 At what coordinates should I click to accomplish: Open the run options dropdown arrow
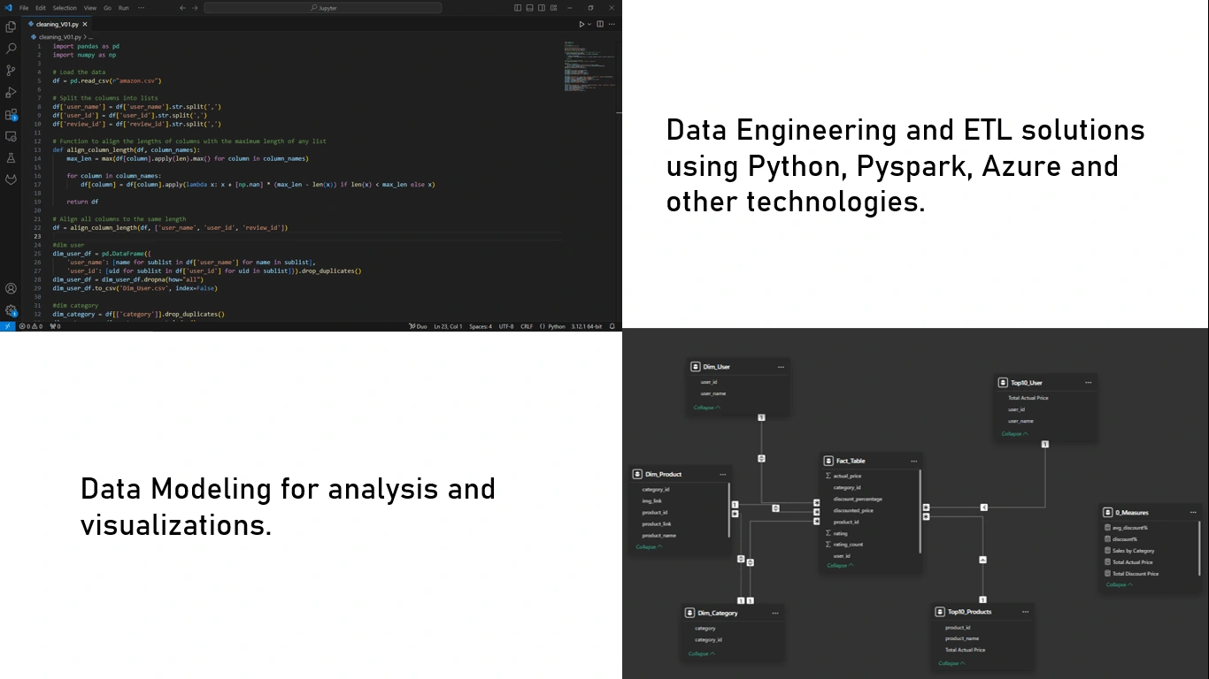[589, 24]
